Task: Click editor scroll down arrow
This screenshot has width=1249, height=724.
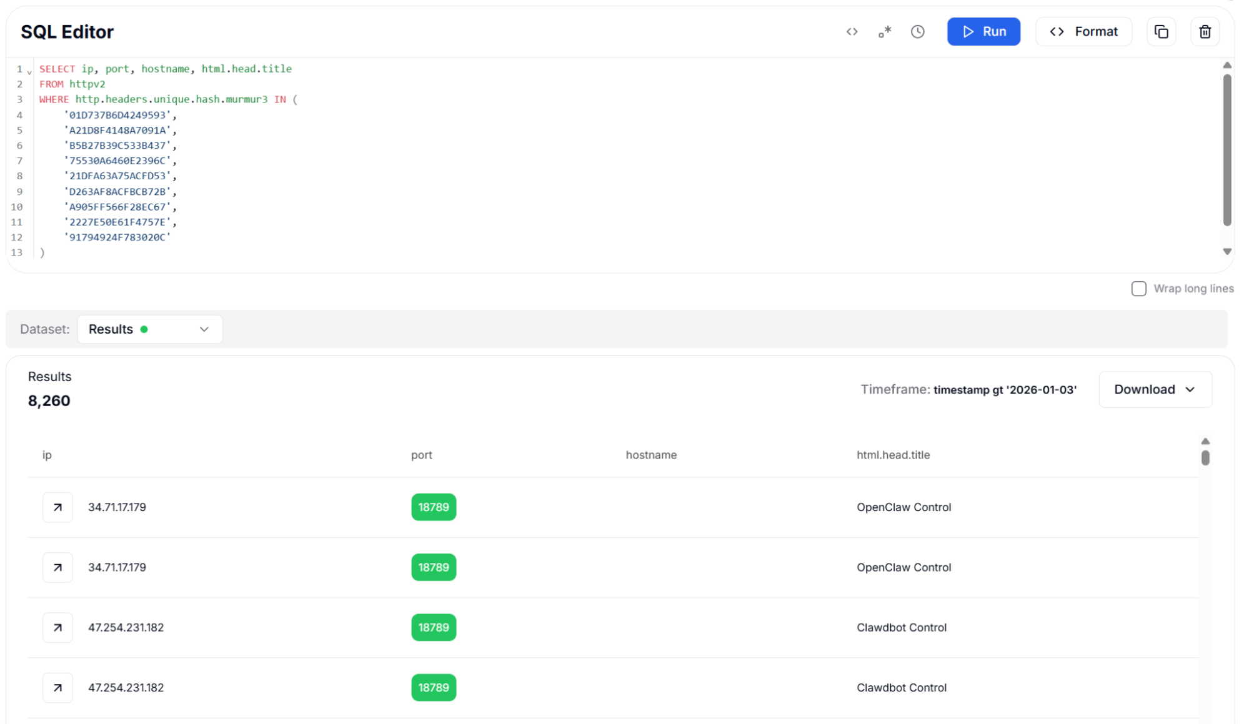Action: pyautogui.click(x=1227, y=251)
